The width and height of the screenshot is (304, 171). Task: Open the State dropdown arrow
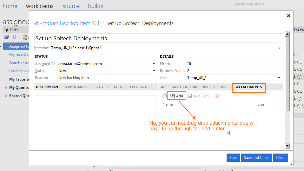click(154, 71)
